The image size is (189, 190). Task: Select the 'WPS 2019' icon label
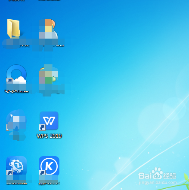49,136
